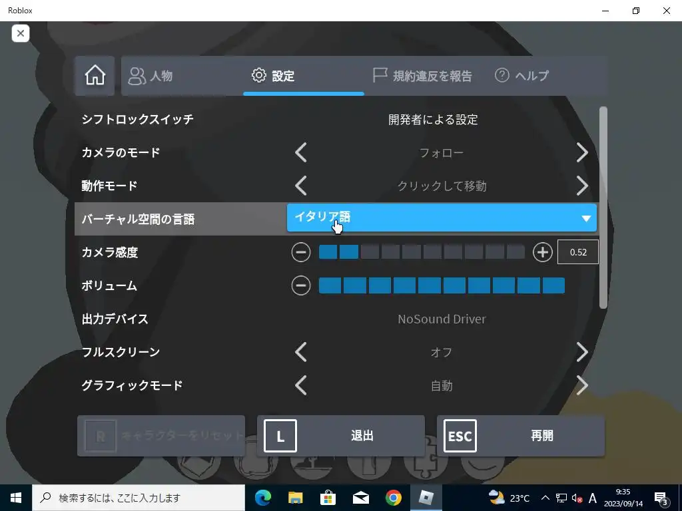The width and height of the screenshot is (682, 511).
Task: Previous option arrow for グラフィックモード
Action: pos(301,385)
